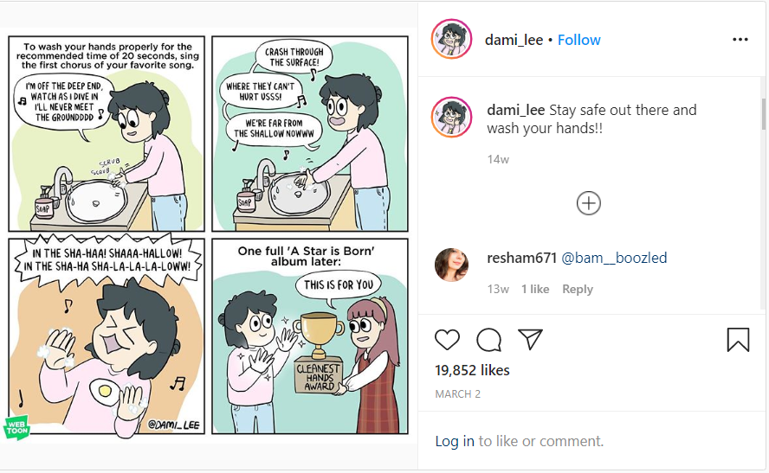This screenshot has width=769, height=473.
Task: Click the comic post image
Action: (x=208, y=235)
